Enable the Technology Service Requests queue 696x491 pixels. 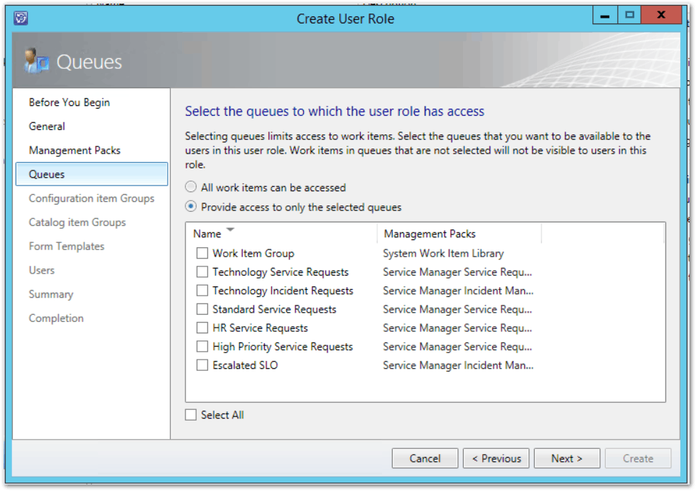click(x=202, y=271)
